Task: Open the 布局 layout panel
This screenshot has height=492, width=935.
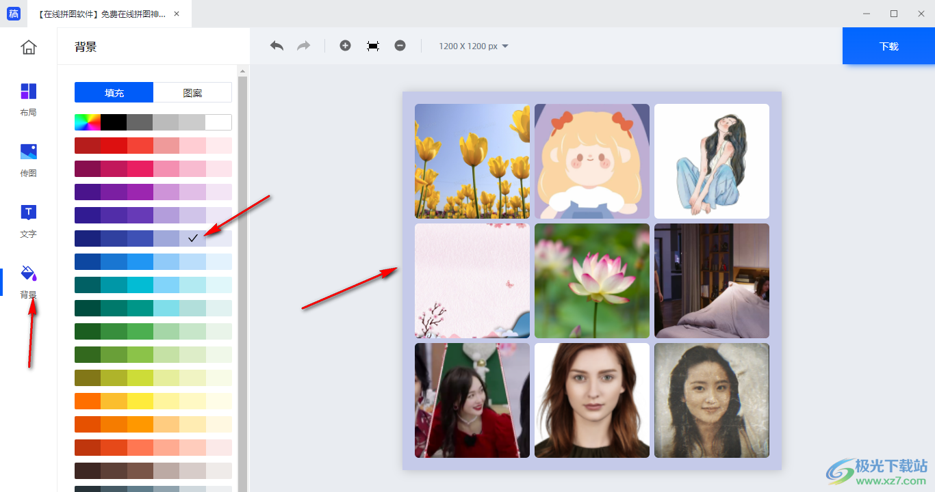Action: coord(28,100)
